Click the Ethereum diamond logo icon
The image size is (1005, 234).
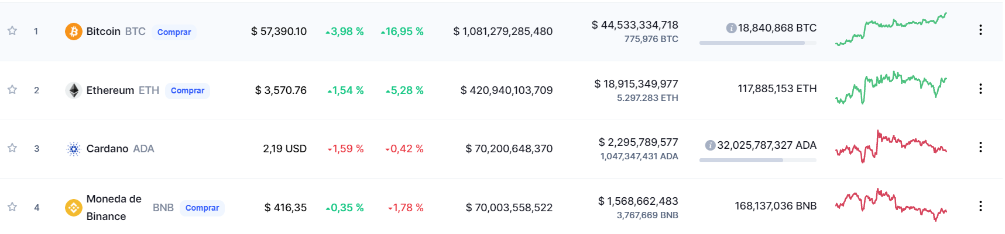[73, 90]
